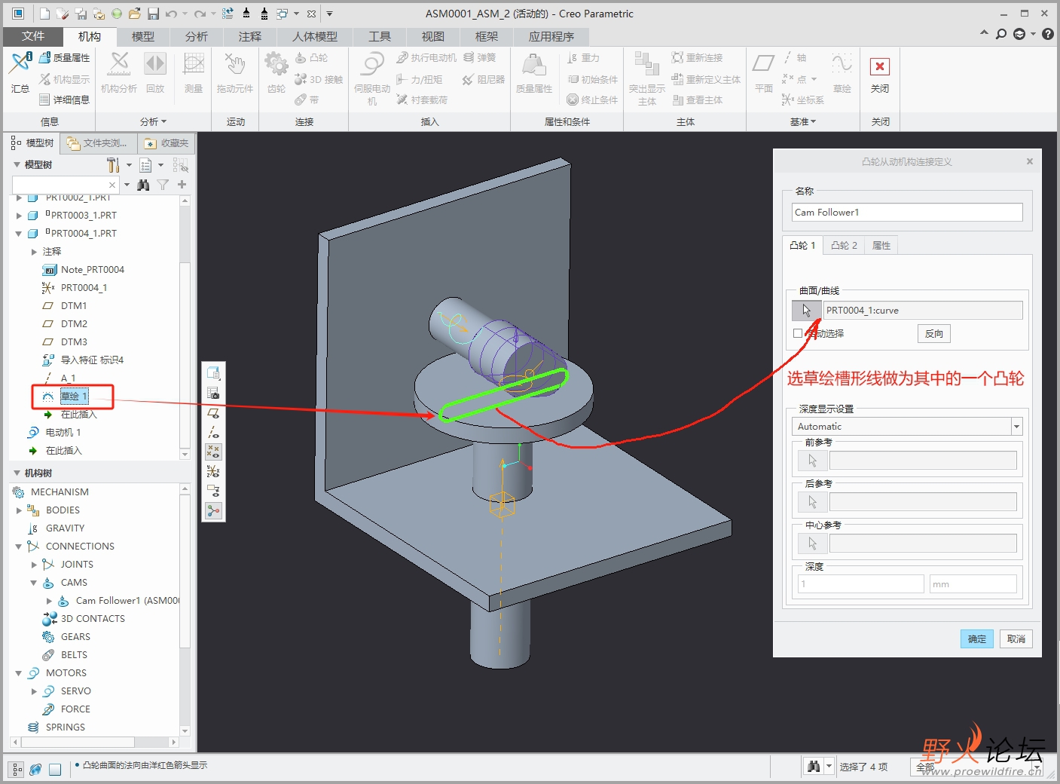The width and height of the screenshot is (1060, 784).
Task: Click the 力/扭矩 force/torque tool
Action: point(419,79)
